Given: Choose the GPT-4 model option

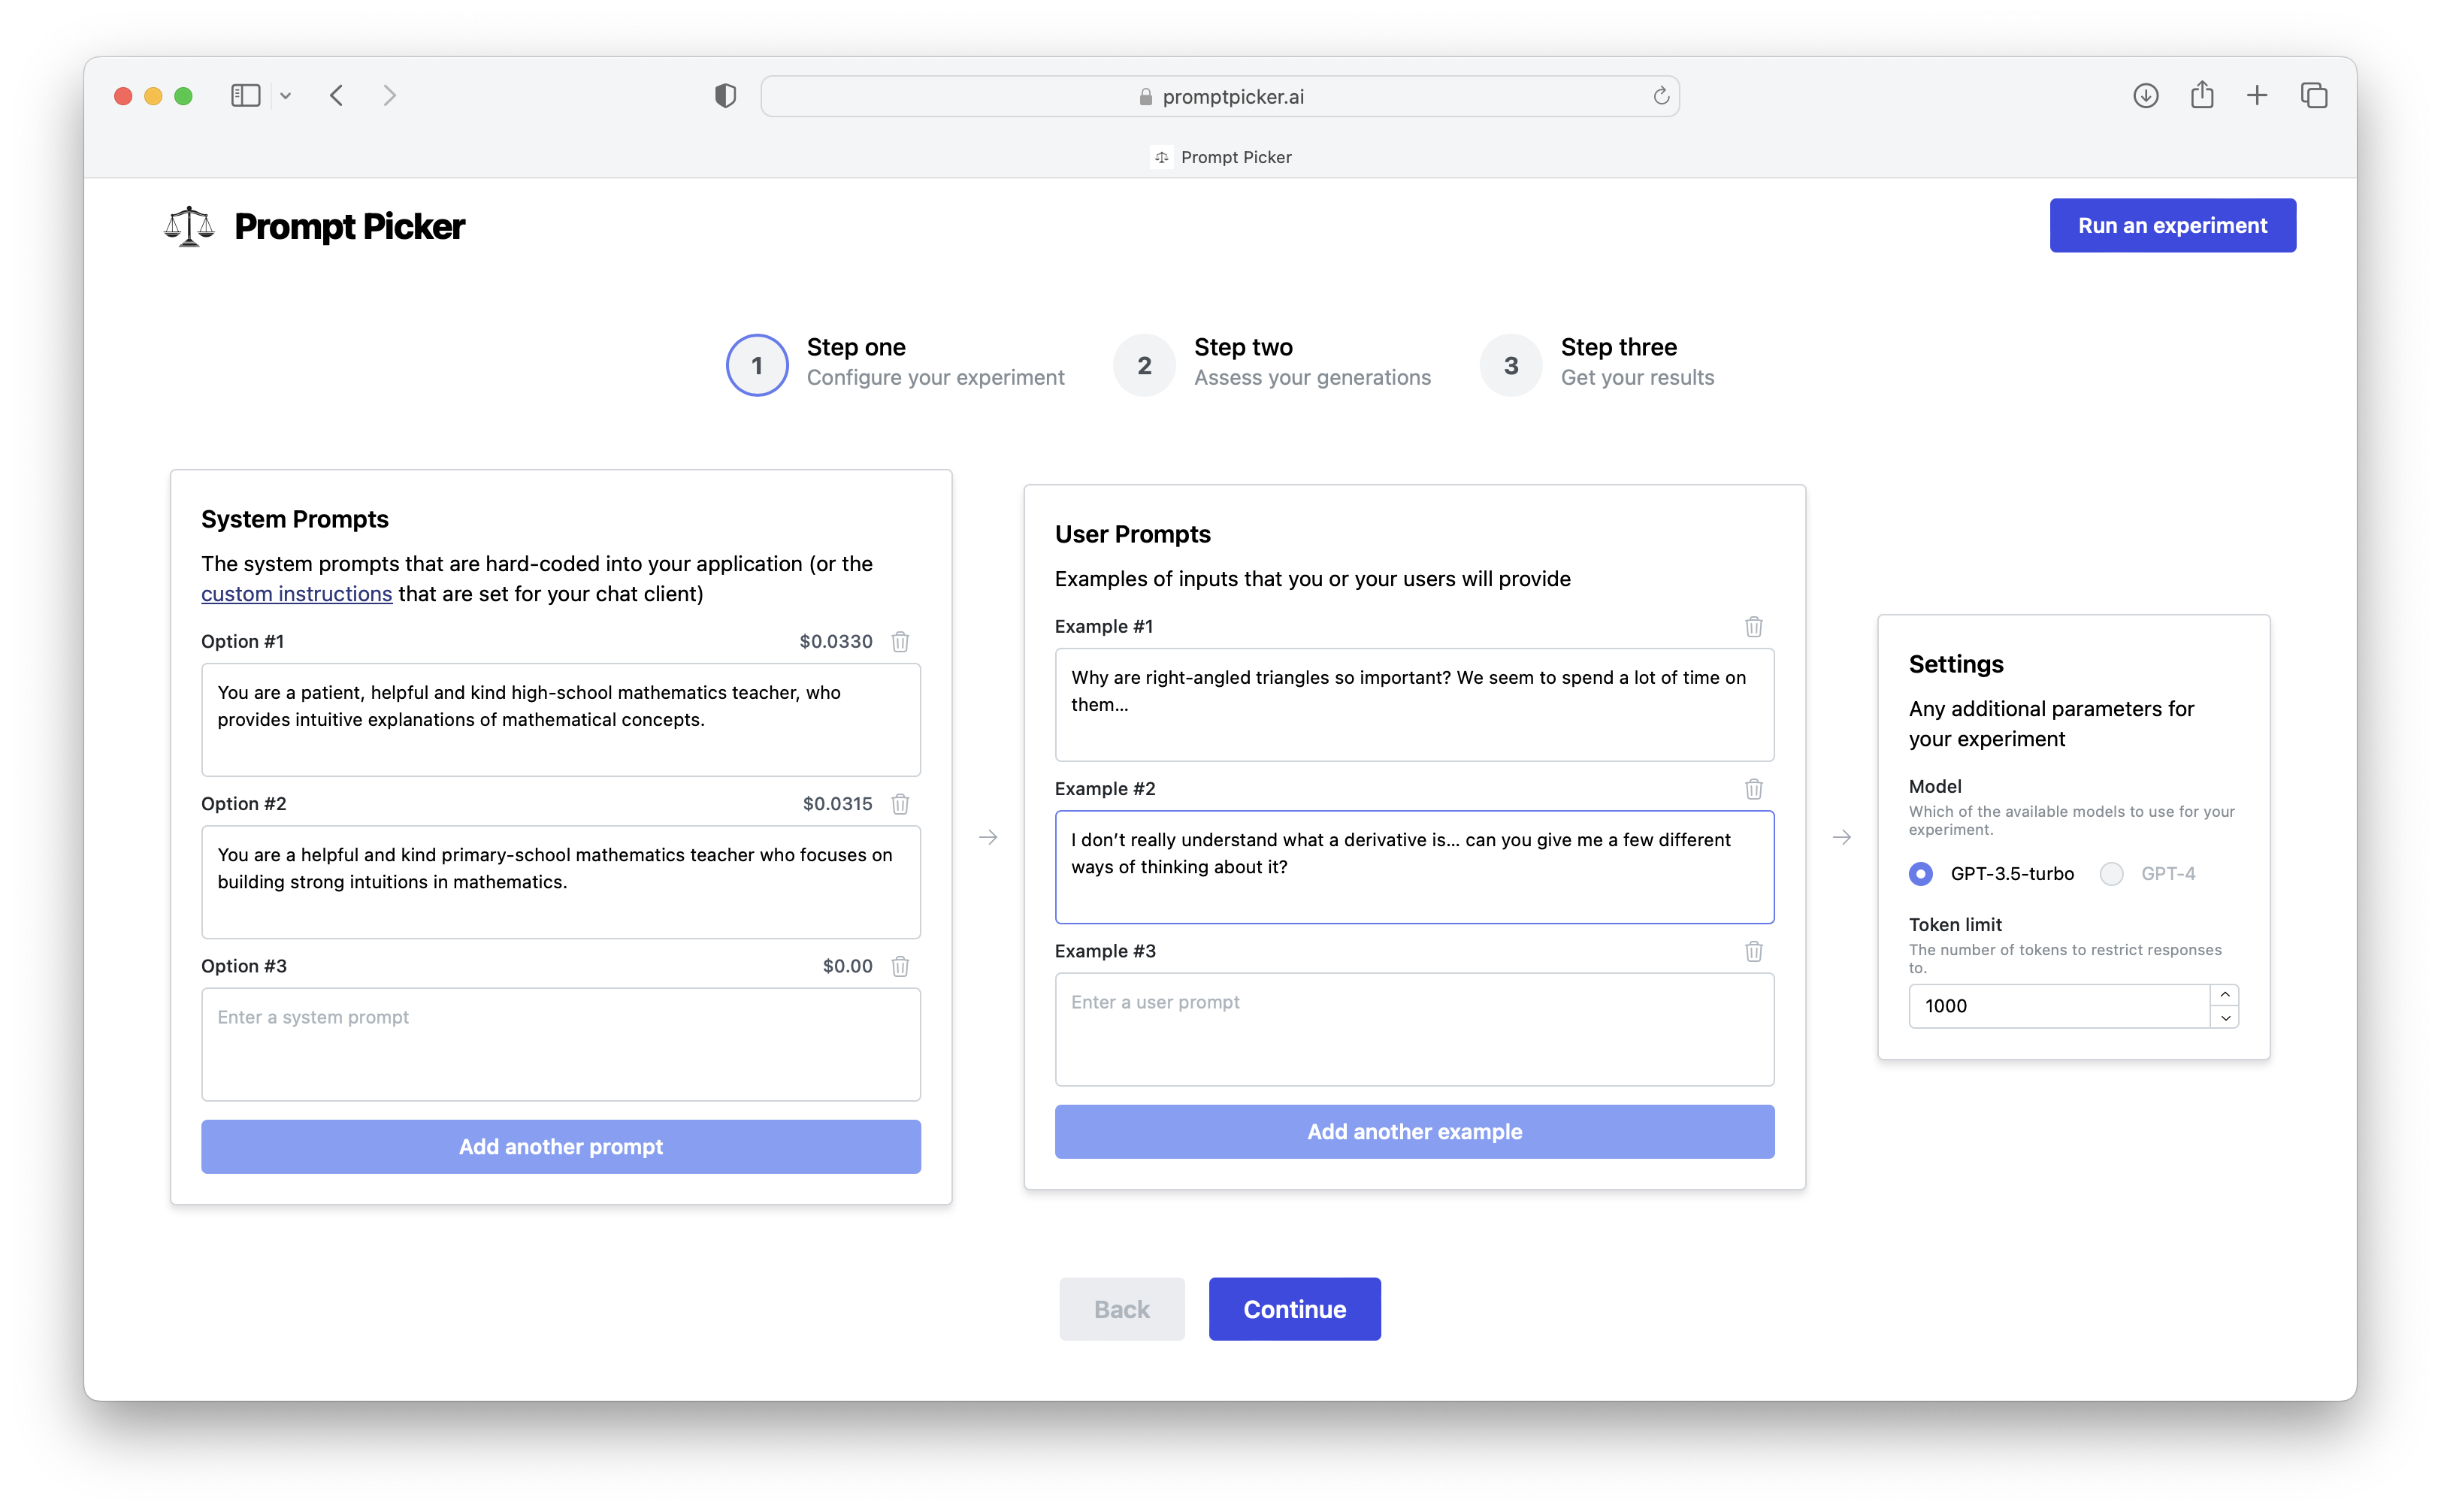Looking at the screenshot, I should (2111, 874).
